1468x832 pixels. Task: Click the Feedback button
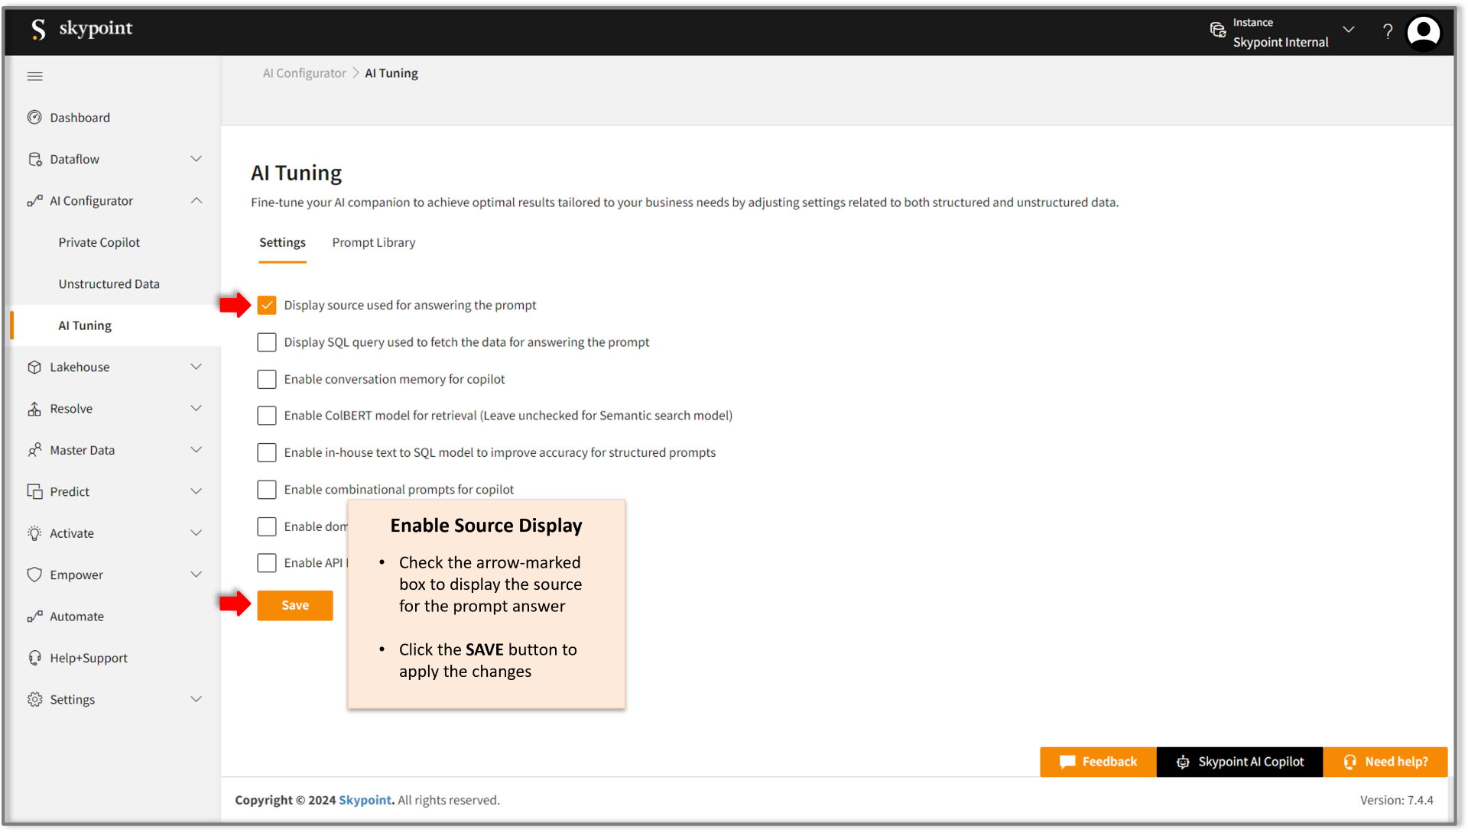tap(1099, 762)
